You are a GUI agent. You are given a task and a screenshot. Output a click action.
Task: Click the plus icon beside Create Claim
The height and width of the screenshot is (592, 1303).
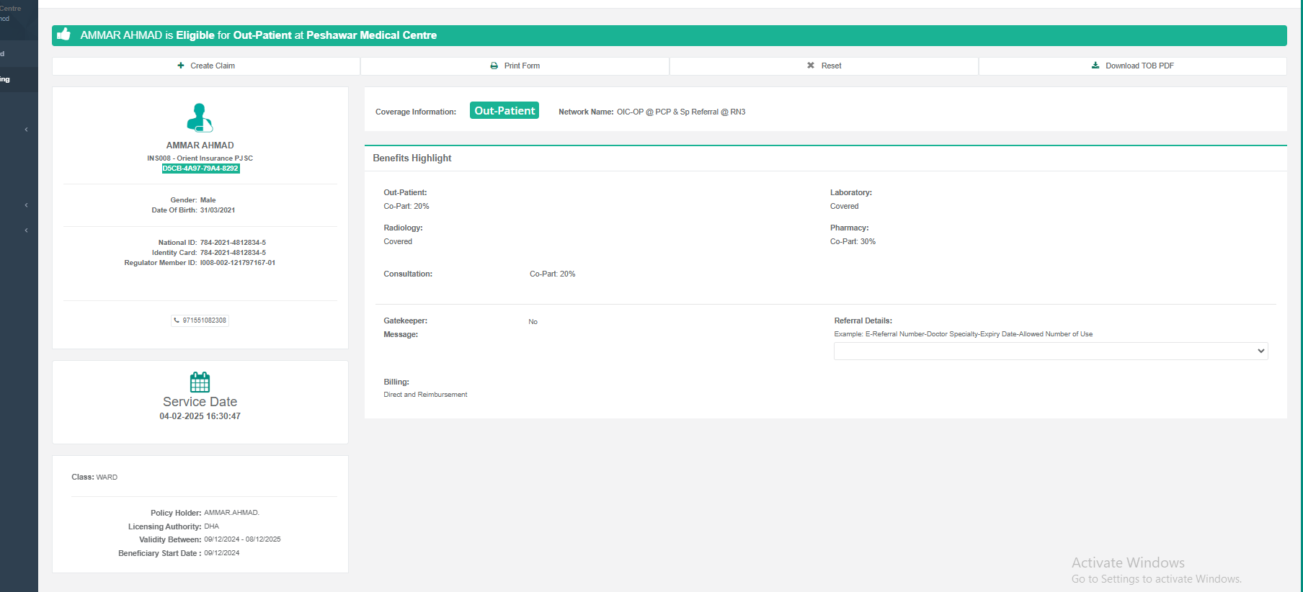coord(181,66)
